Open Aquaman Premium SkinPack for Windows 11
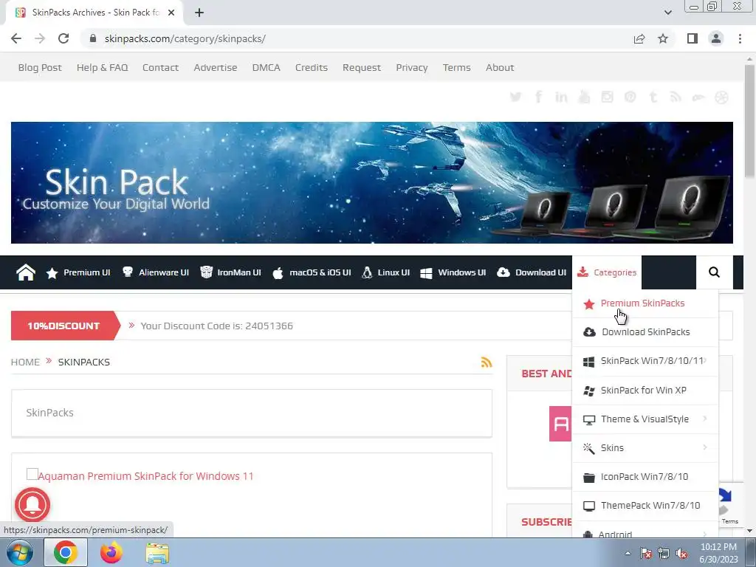 (145, 476)
